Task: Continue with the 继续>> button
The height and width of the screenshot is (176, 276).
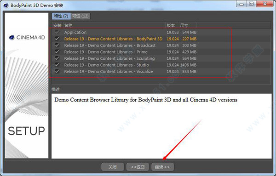Action: tap(163, 167)
